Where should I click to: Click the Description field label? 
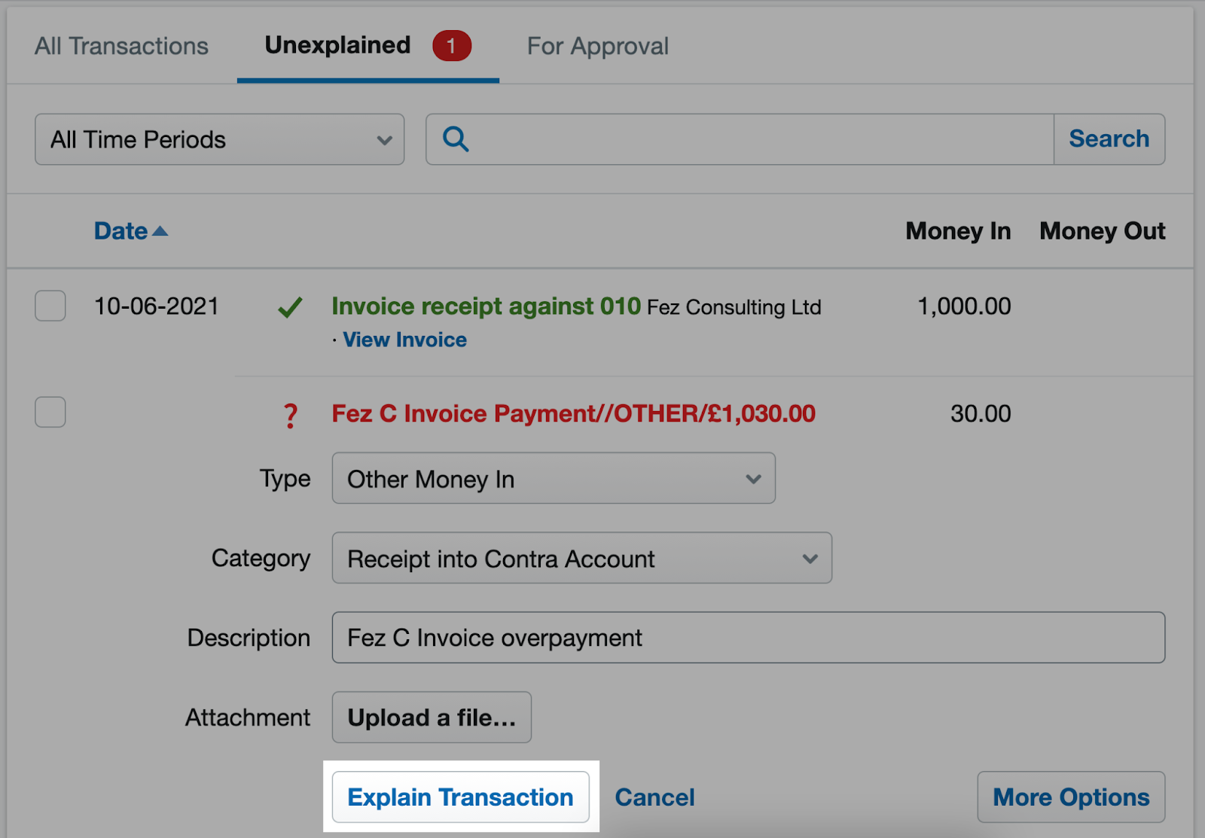tap(249, 638)
